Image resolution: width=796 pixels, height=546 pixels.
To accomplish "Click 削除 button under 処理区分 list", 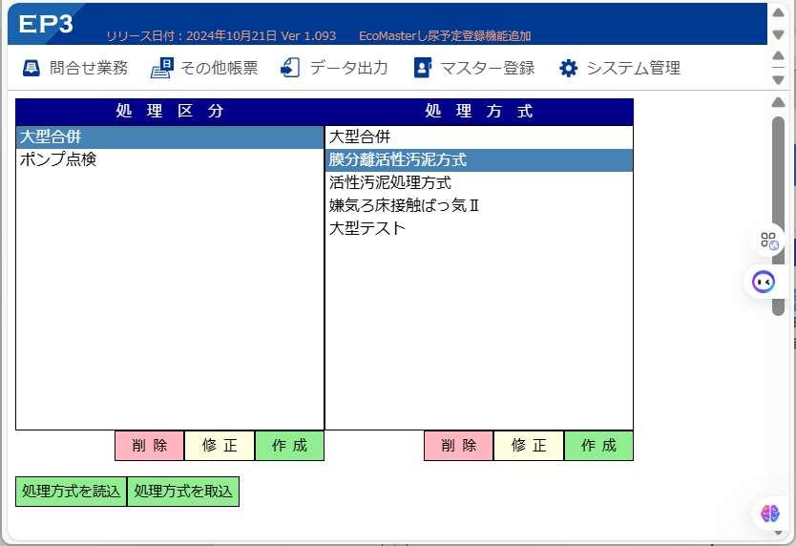I will pos(149,446).
